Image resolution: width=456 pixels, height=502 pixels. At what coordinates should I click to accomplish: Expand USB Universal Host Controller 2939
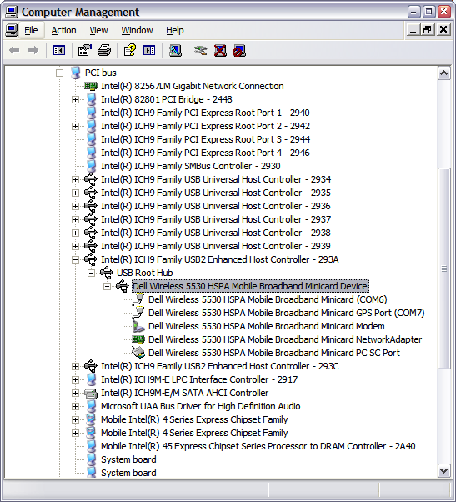click(75, 246)
